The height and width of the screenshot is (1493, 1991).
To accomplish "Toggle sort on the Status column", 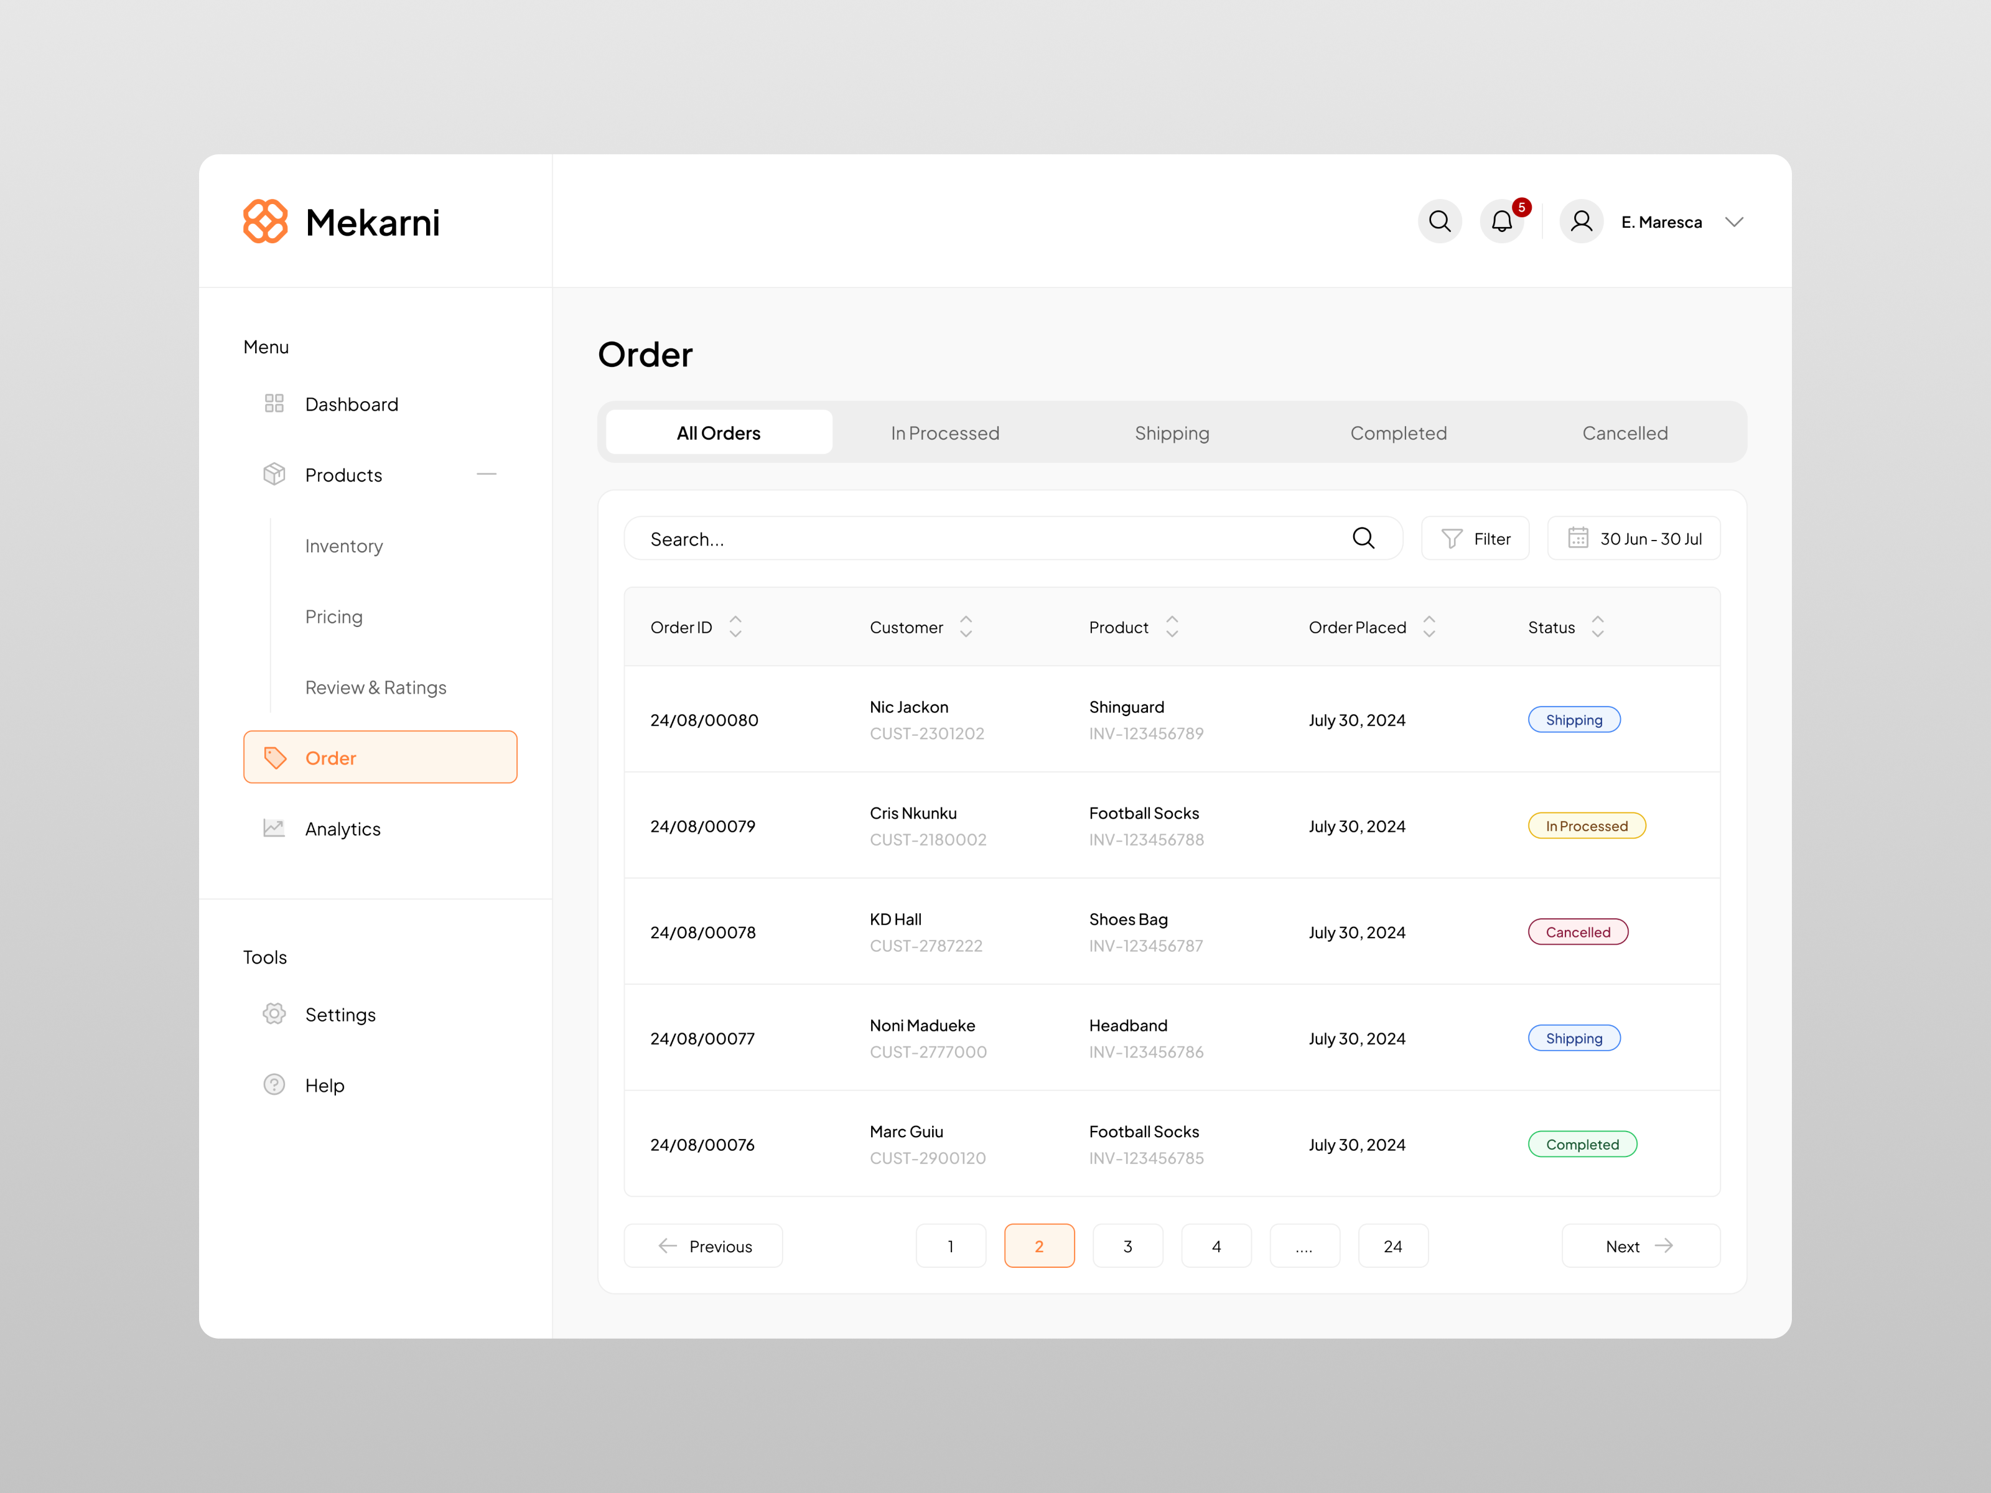I will coord(1598,626).
